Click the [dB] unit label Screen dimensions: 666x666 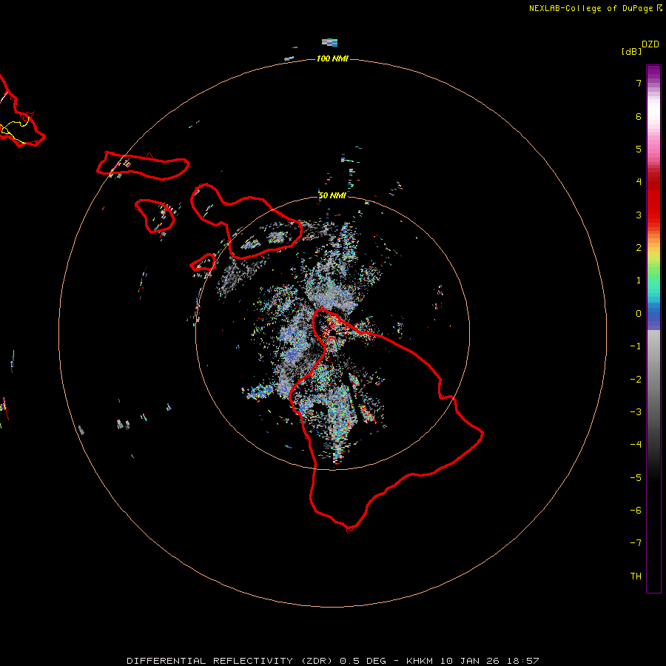pyautogui.click(x=632, y=51)
